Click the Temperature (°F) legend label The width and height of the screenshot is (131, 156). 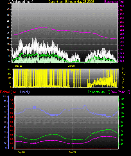coord(99,92)
